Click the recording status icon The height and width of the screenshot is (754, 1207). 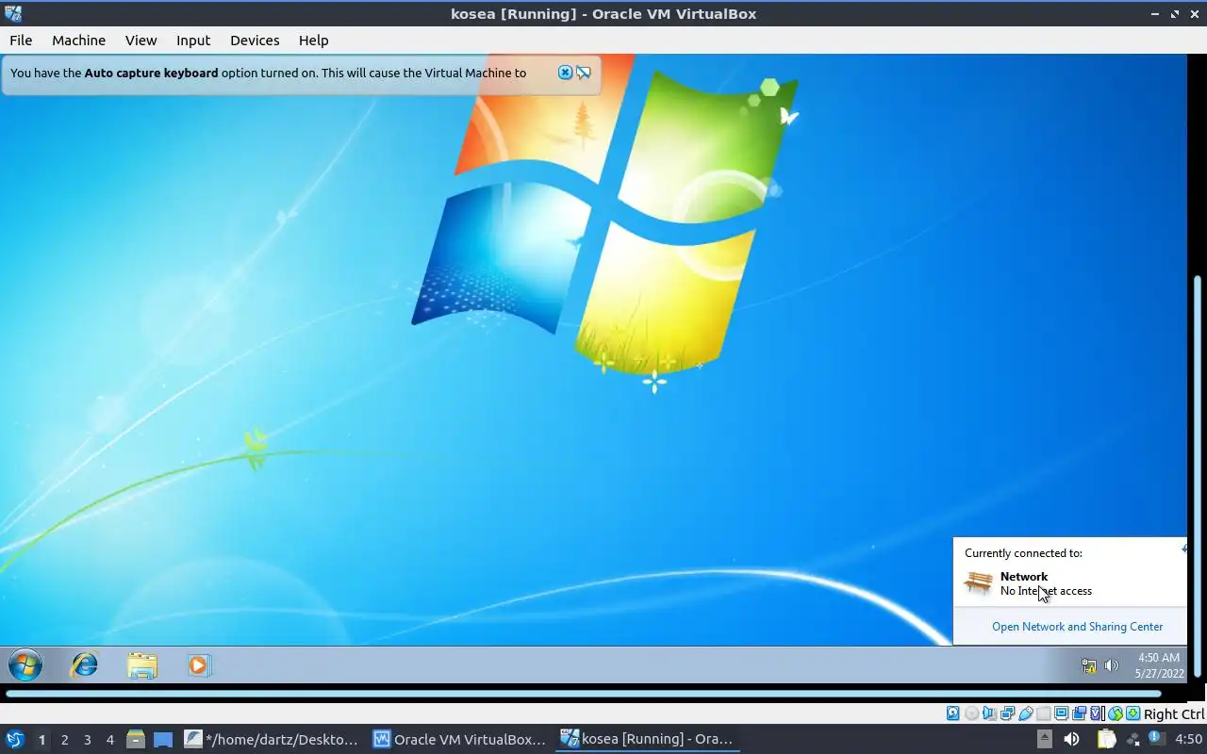point(1079,713)
